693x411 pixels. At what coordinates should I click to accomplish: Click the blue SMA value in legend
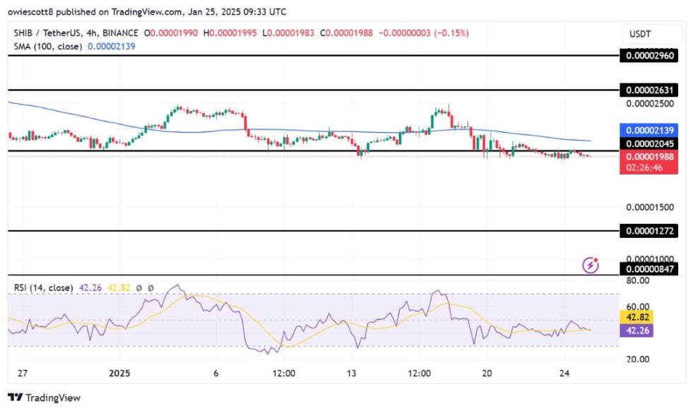[111, 46]
